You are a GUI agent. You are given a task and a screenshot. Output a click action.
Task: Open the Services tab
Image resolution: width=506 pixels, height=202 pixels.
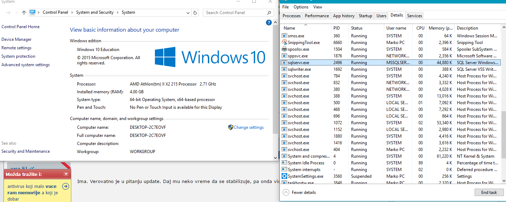[x=414, y=16]
